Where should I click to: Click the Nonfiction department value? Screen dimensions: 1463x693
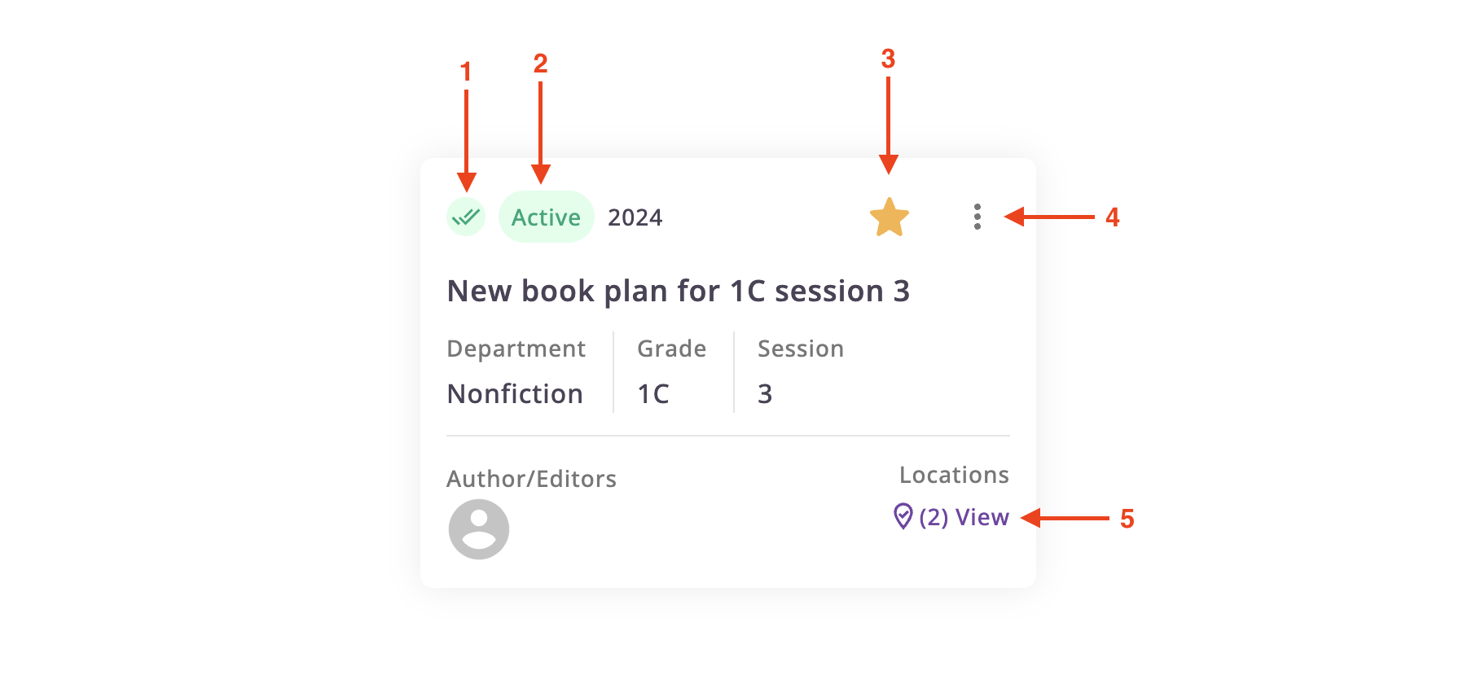pos(515,394)
